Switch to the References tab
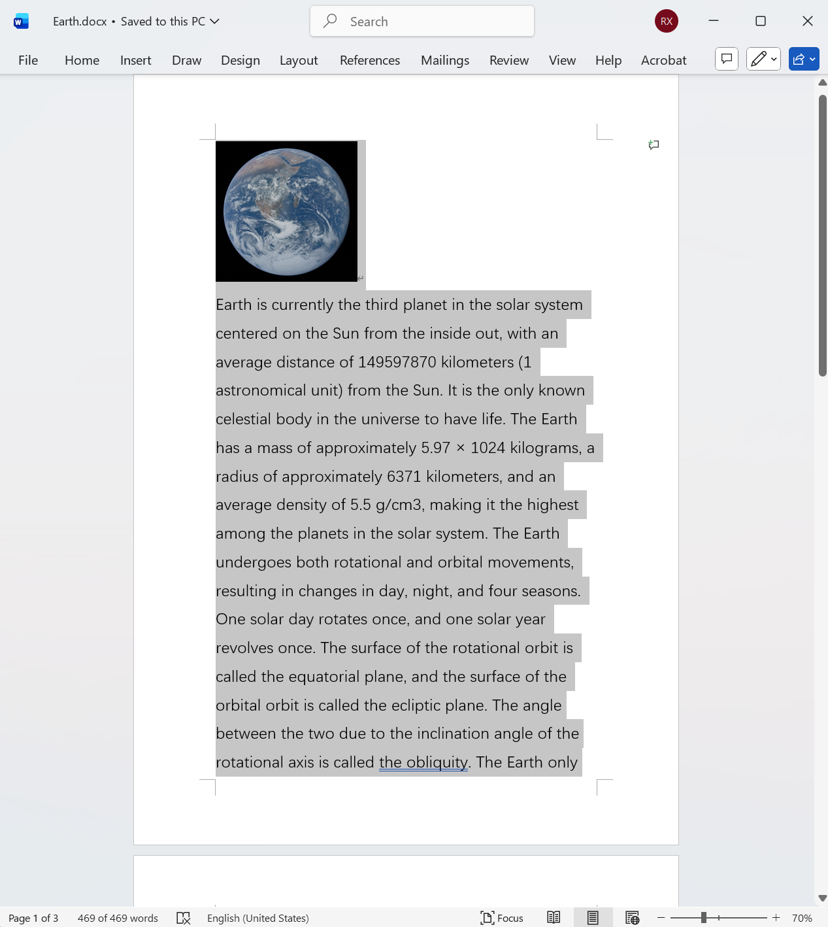 click(x=369, y=59)
